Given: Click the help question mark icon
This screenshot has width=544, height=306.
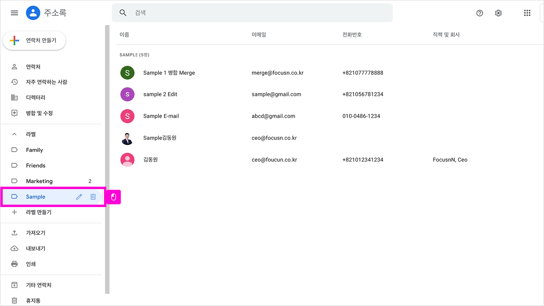Looking at the screenshot, I should click(x=479, y=13).
